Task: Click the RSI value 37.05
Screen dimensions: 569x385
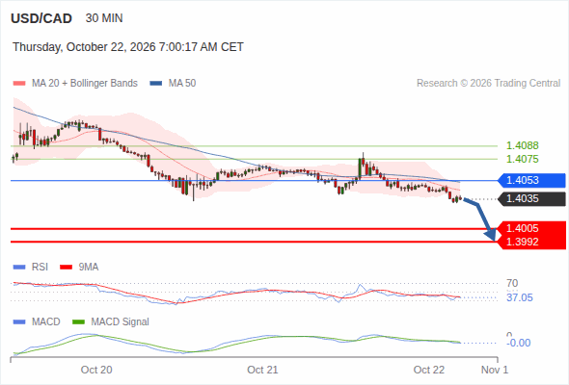Action: 520,297
